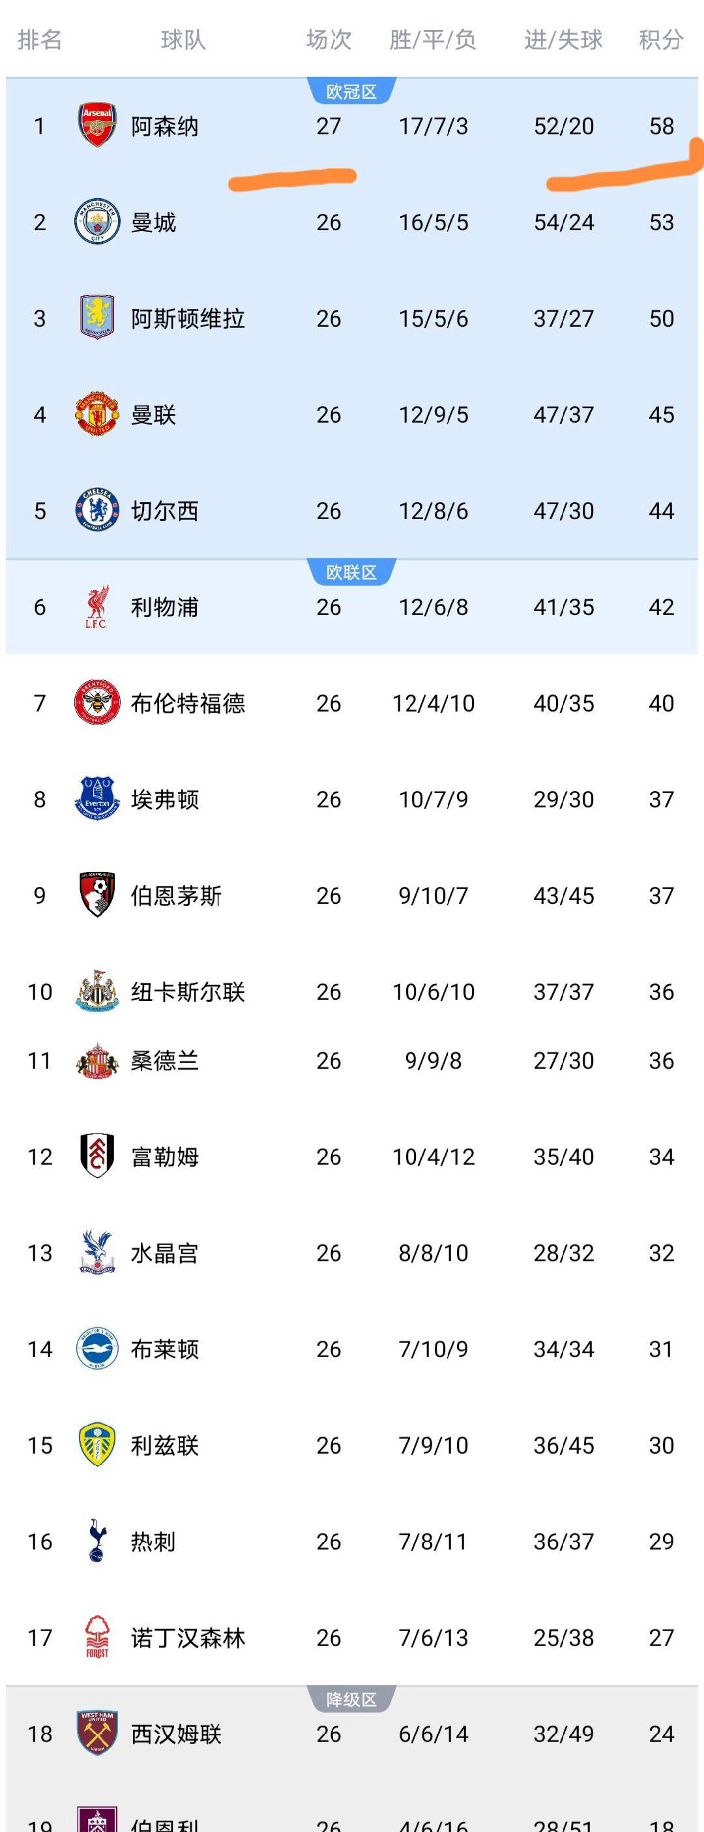Viewport: 704px width, 1832px height.
Task: Click the 纽卡斯尔联 team name
Action: click(x=188, y=991)
